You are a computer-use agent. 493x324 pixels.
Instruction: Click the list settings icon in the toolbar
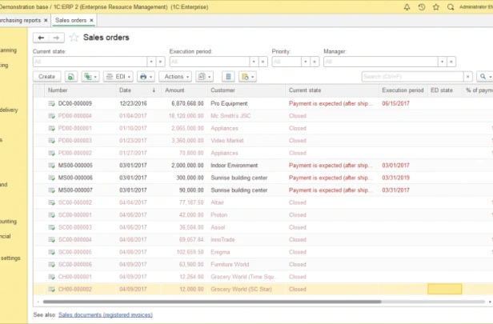tap(228, 77)
